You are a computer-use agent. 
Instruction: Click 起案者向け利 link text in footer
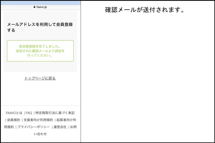66,120
